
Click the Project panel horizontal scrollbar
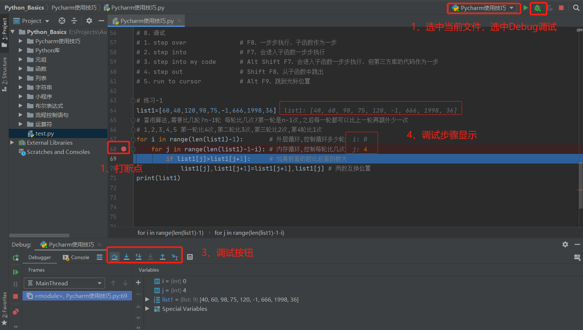[x=39, y=236]
